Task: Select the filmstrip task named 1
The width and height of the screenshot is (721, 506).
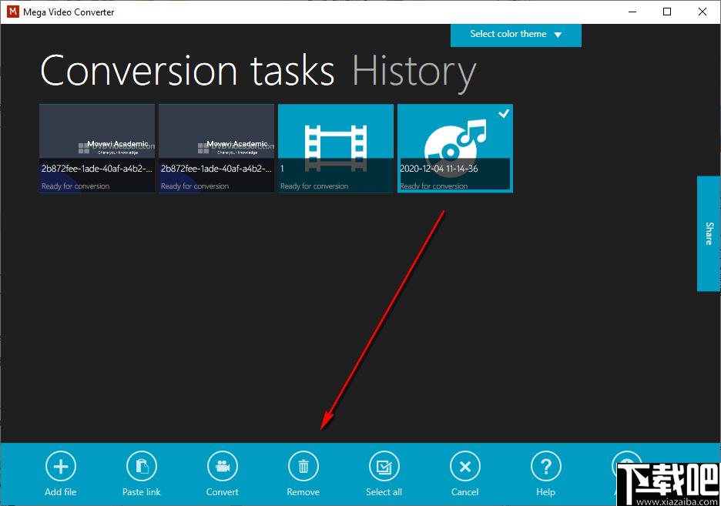Action: [x=336, y=148]
